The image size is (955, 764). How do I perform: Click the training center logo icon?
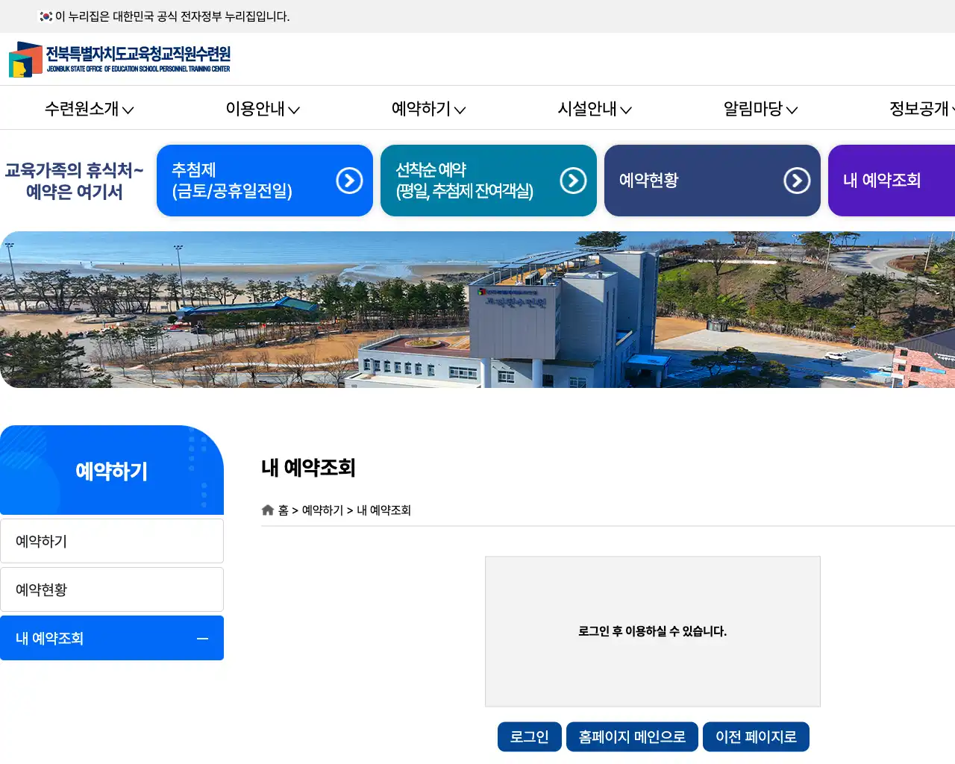click(25, 60)
